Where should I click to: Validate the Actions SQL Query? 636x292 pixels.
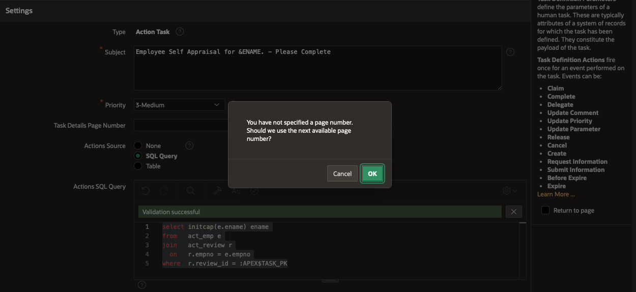click(x=254, y=191)
